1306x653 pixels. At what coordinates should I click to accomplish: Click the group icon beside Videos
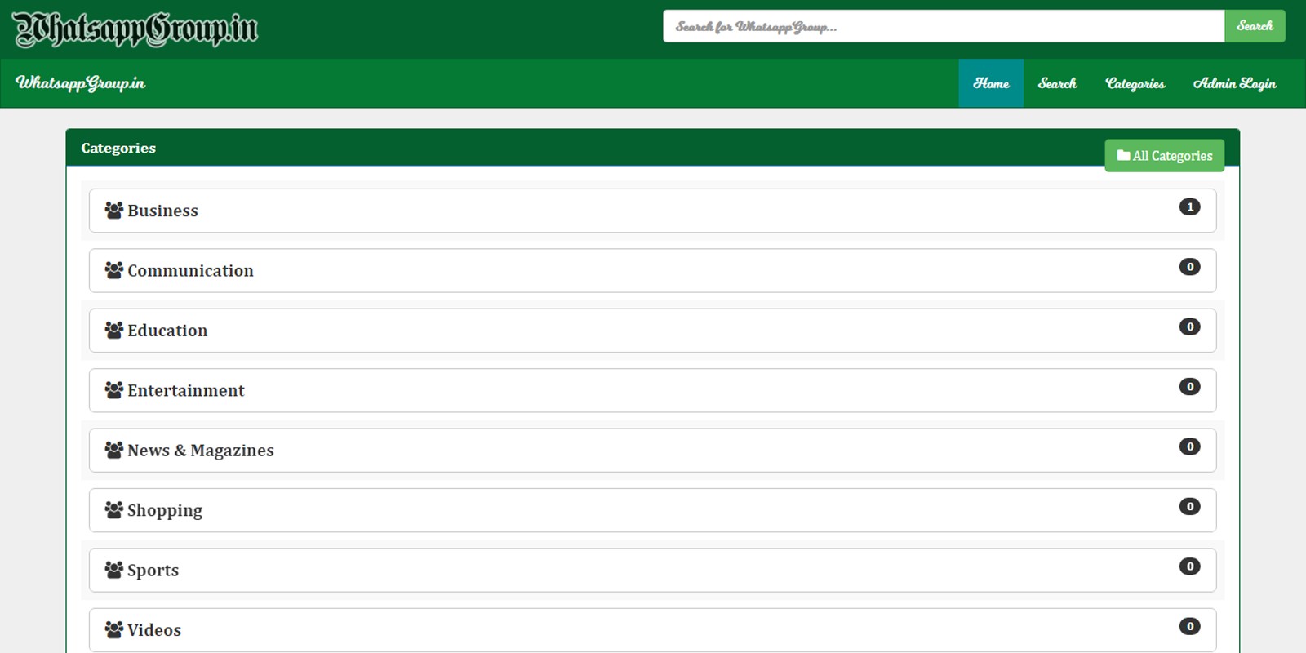[114, 630]
